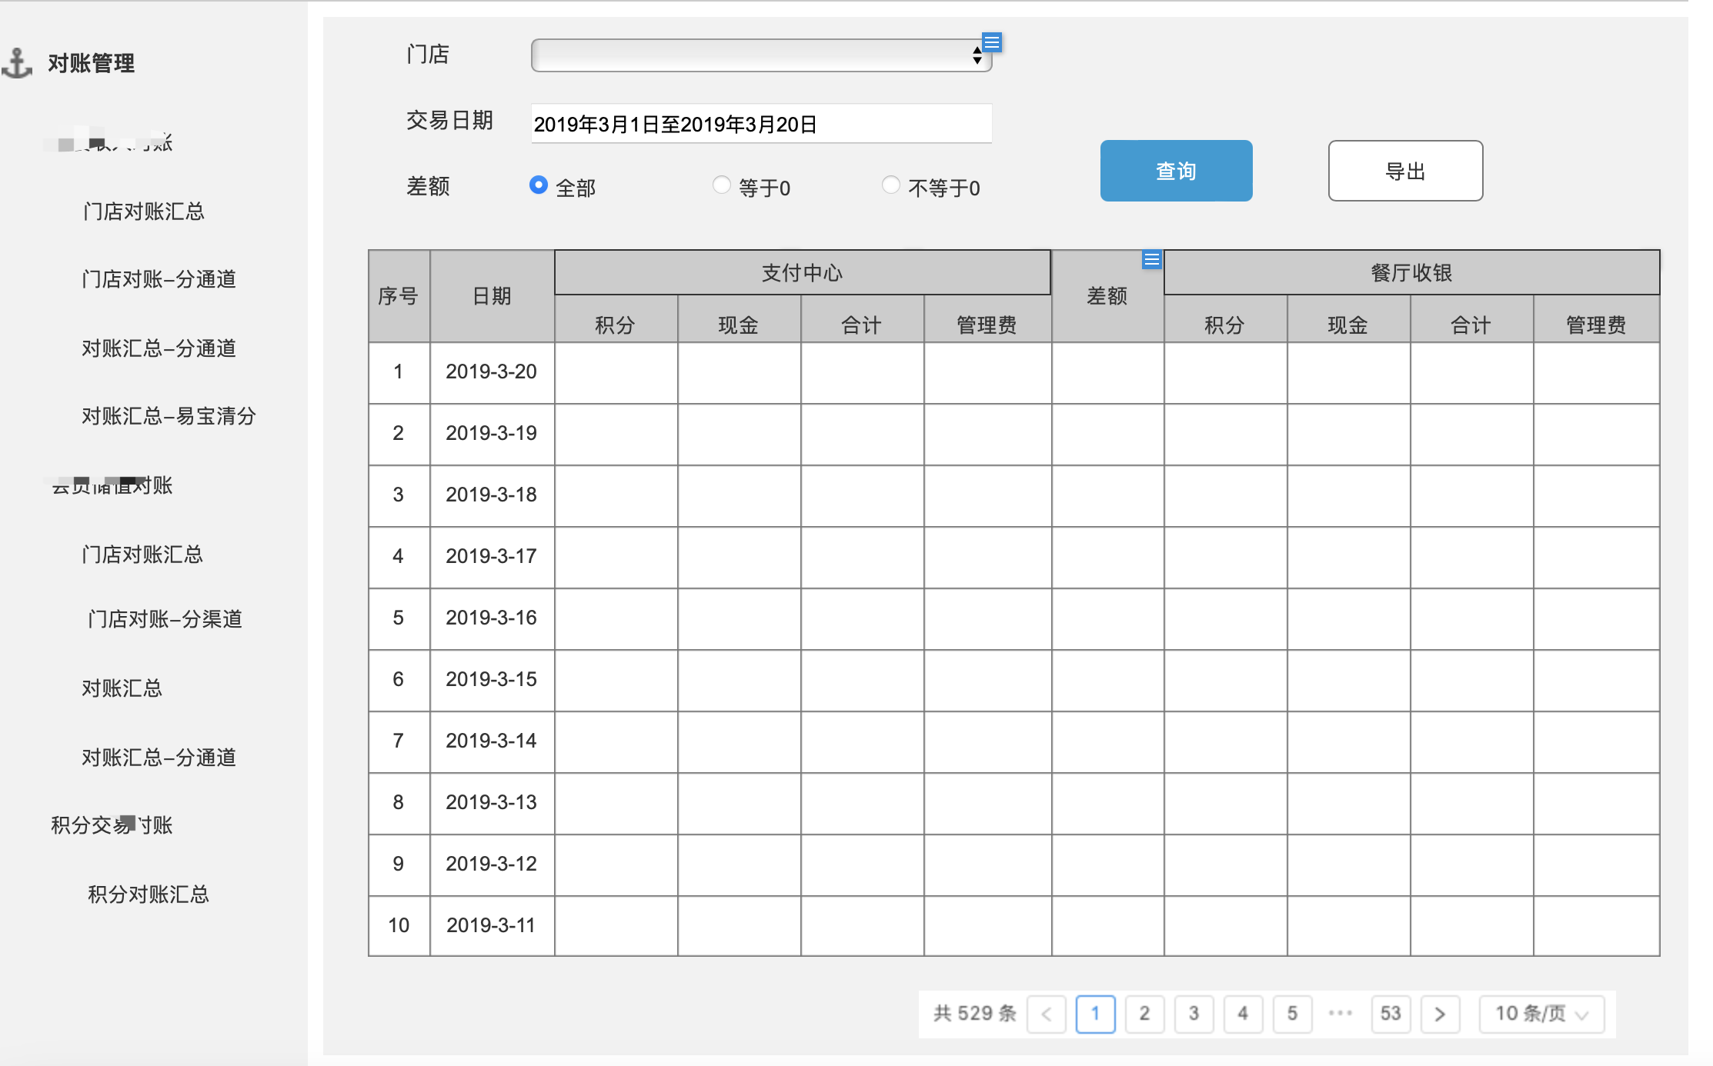Image resolution: width=1713 pixels, height=1066 pixels.
Task: Click the 对账管理 sidebar heading
Action: tap(91, 63)
